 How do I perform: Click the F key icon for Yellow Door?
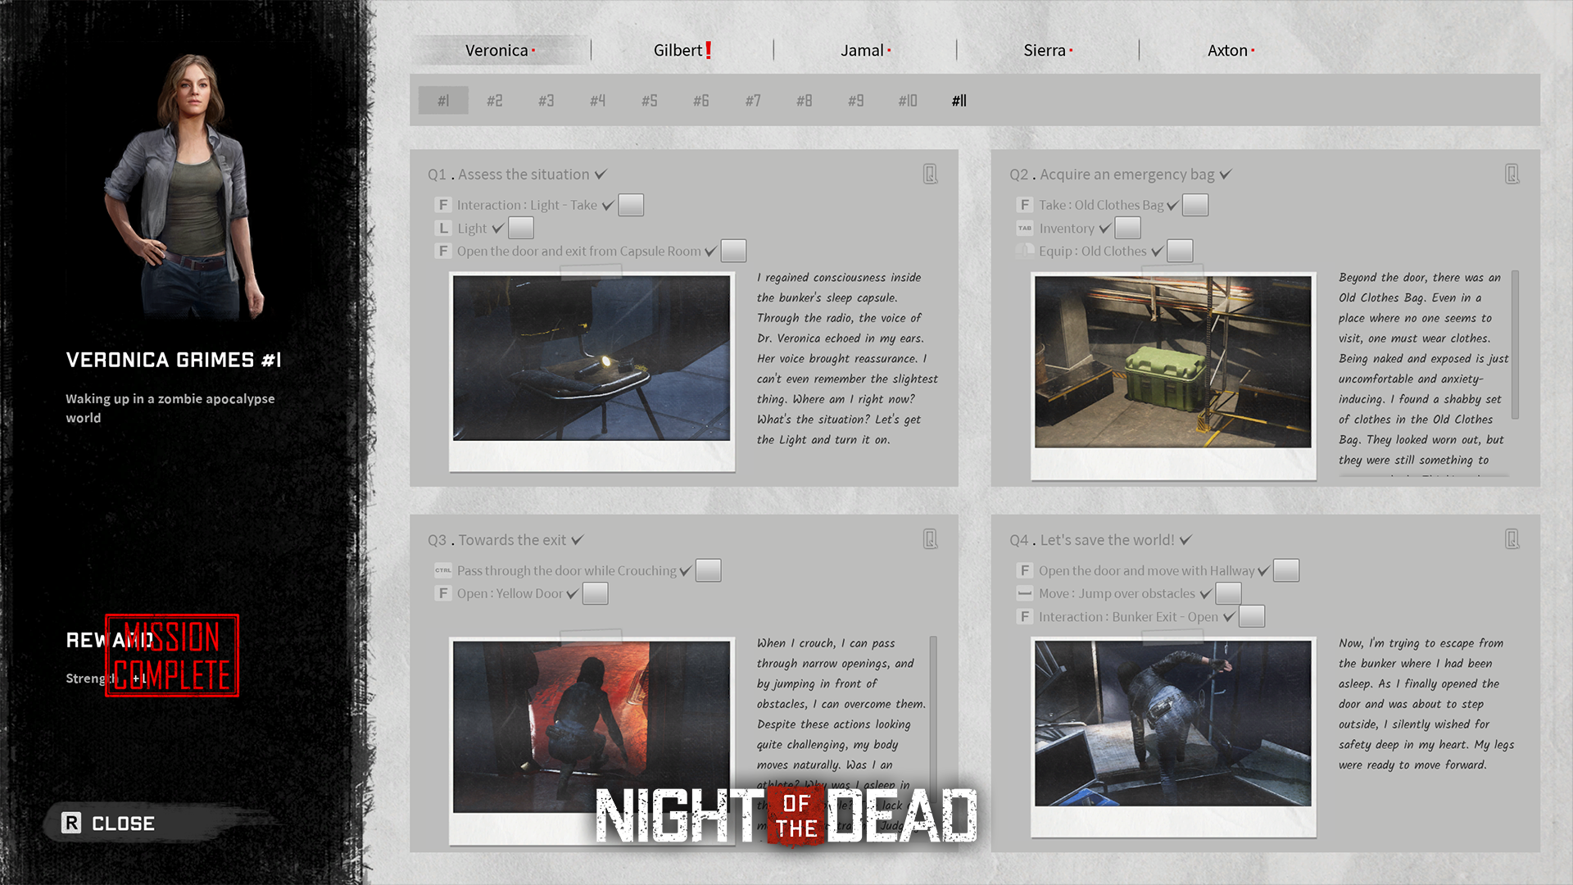pos(443,593)
